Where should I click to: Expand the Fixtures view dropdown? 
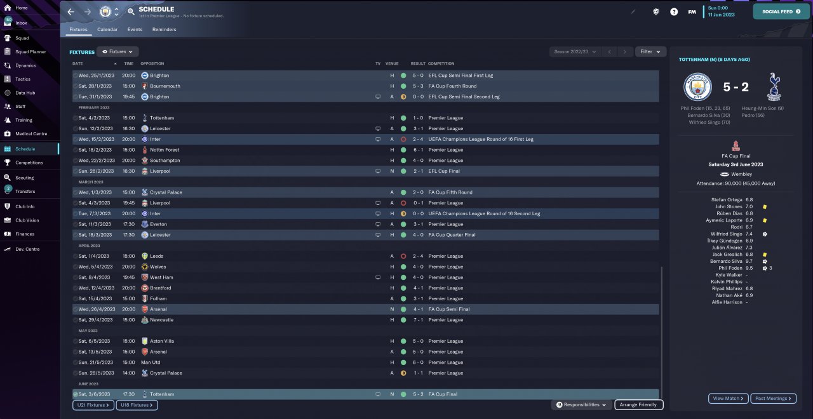tap(118, 51)
